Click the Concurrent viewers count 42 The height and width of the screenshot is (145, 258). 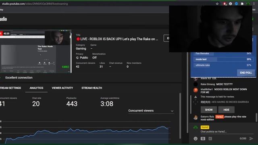point(77,67)
